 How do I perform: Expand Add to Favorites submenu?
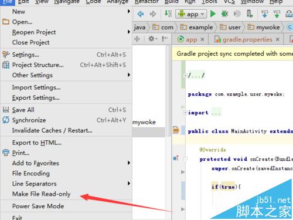[66, 163]
